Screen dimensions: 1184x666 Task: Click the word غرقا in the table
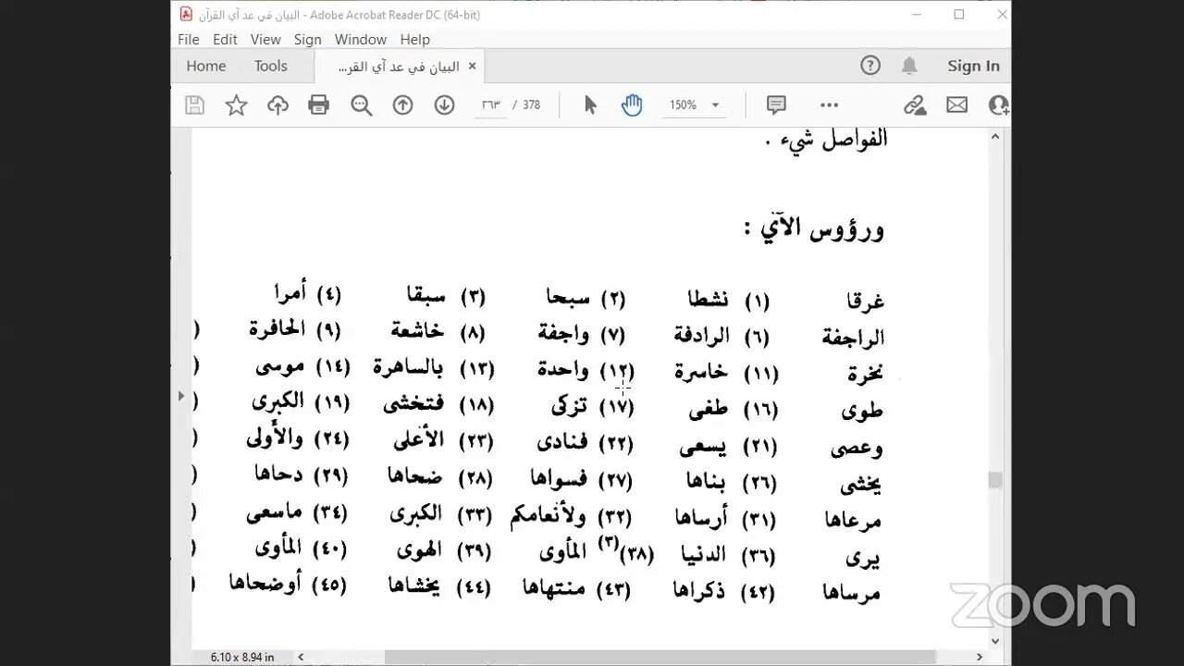pyautogui.click(x=865, y=301)
